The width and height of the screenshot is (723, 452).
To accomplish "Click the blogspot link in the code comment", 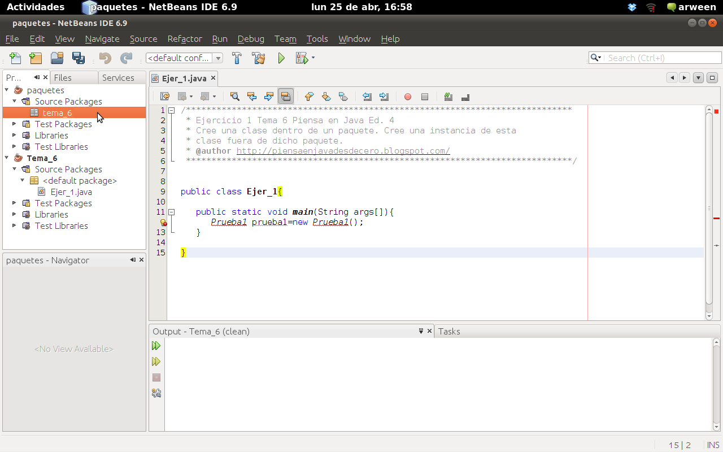I will [343, 150].
